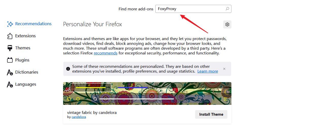313x125 pixels.
Task: Open the Dictionaries category label
Action: 27,72
